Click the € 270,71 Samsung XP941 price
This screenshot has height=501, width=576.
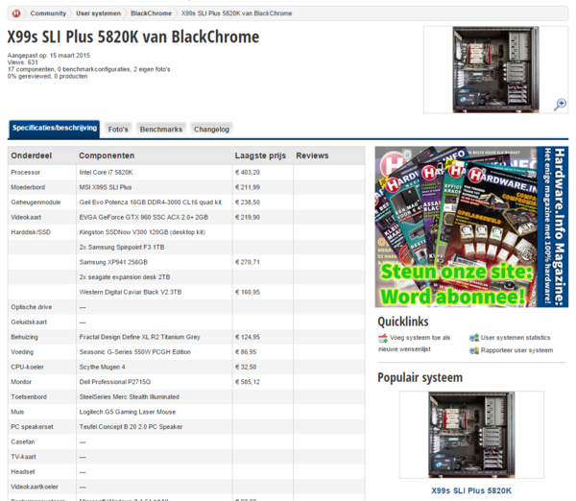[248, 262]
